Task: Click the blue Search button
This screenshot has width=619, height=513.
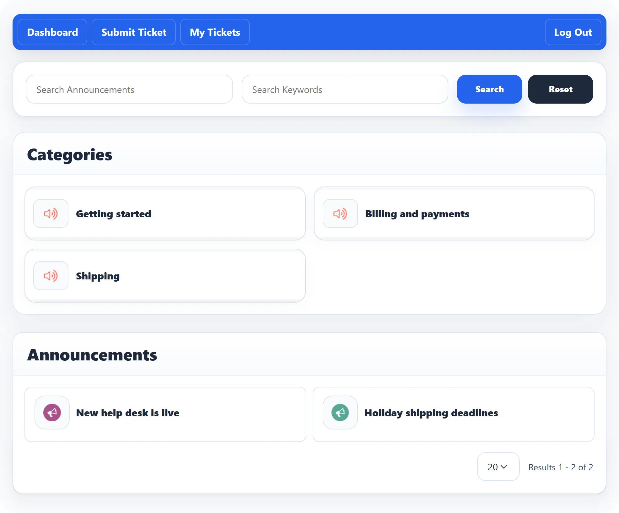Action: pyautogui.click(x=489, y=89)
